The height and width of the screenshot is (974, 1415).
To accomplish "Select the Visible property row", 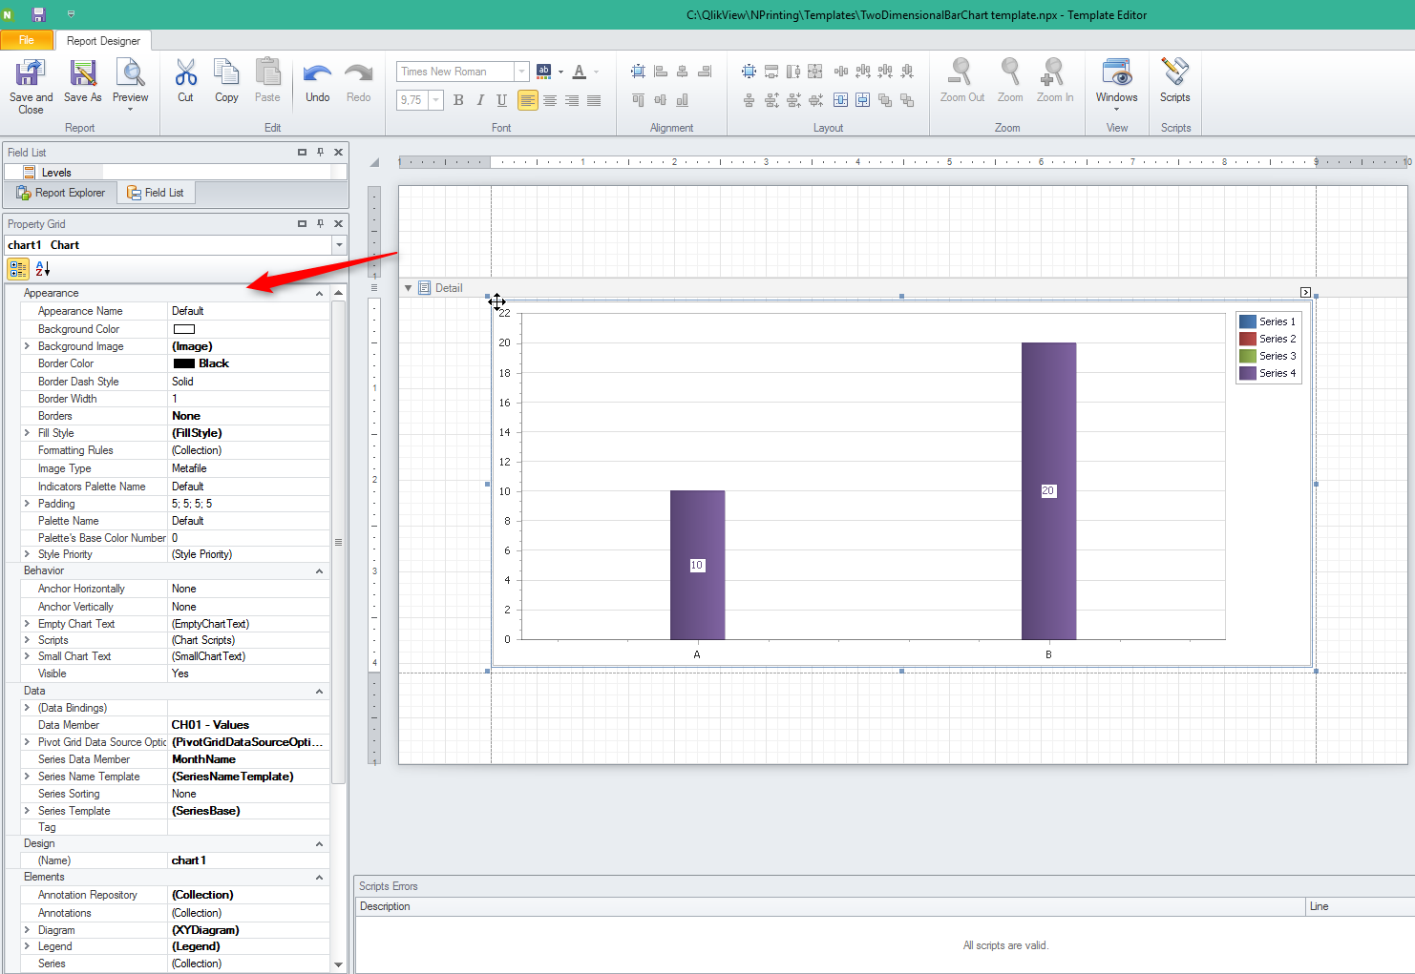I will (176, 674).
